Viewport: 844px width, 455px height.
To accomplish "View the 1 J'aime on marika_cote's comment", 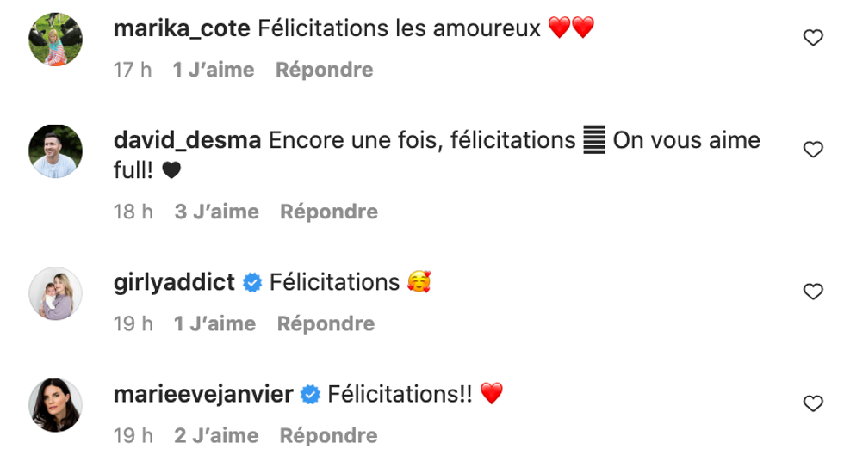I will click(x=214, y=70).
